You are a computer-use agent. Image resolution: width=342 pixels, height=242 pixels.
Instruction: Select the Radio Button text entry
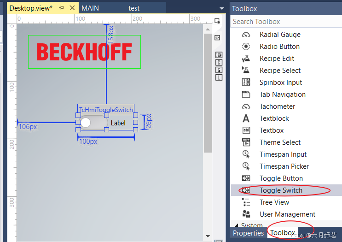[x=279, y=47]
